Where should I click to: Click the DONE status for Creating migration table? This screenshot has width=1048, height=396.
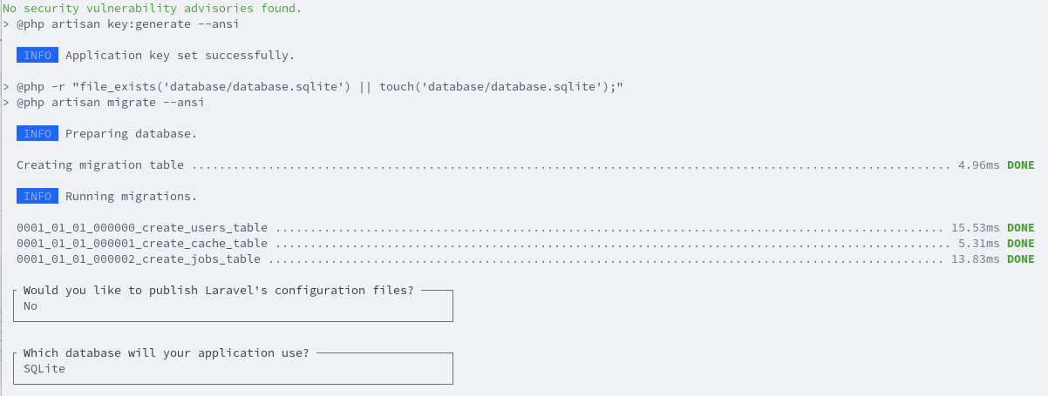tap(1021, 165)
